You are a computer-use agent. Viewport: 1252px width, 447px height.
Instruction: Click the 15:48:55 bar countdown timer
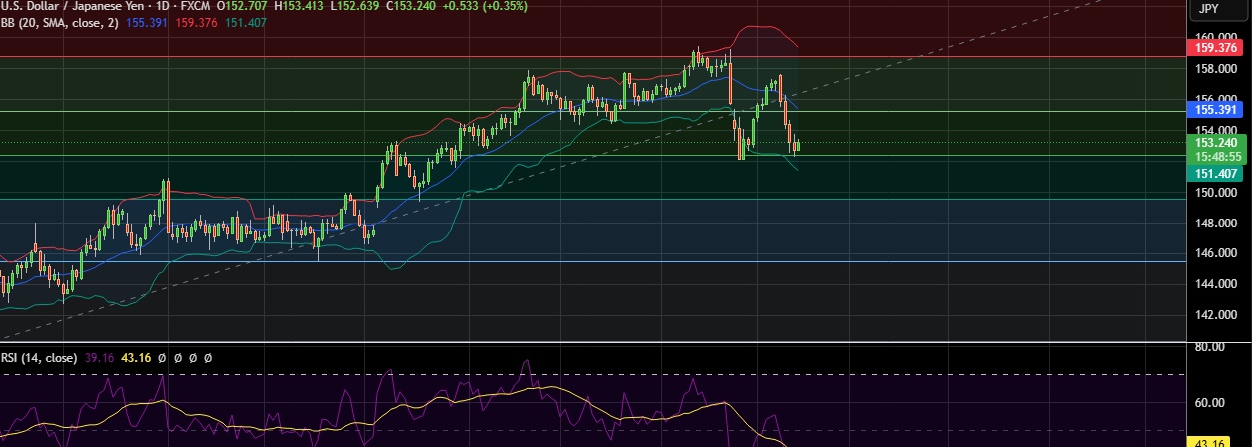tap(1217, 156)
